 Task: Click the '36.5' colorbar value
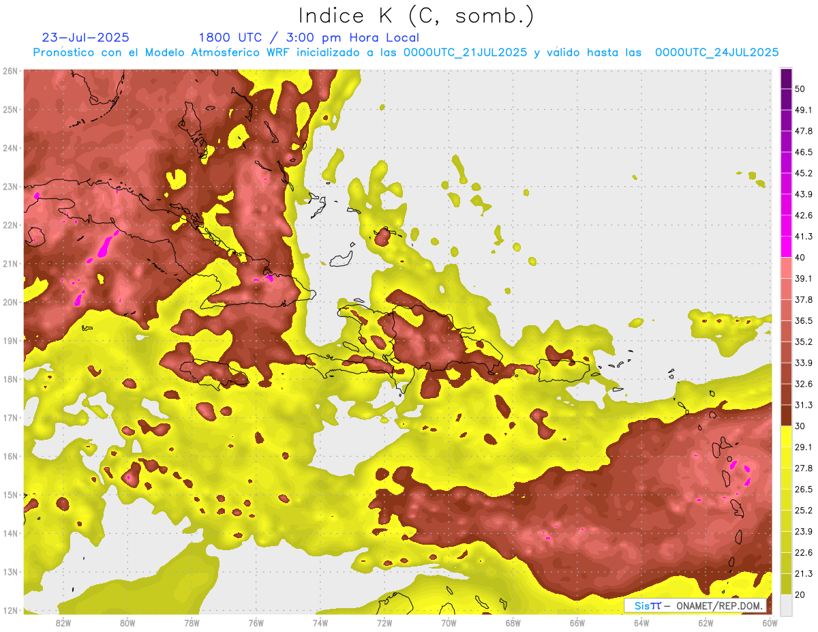tap(804, 320)
